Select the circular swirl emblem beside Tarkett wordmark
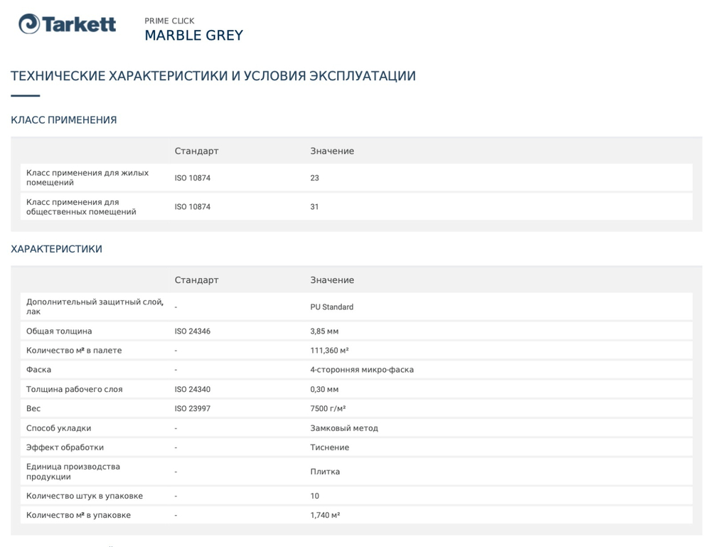This screenshot has height=547, width=711. [x=28, y=23]
